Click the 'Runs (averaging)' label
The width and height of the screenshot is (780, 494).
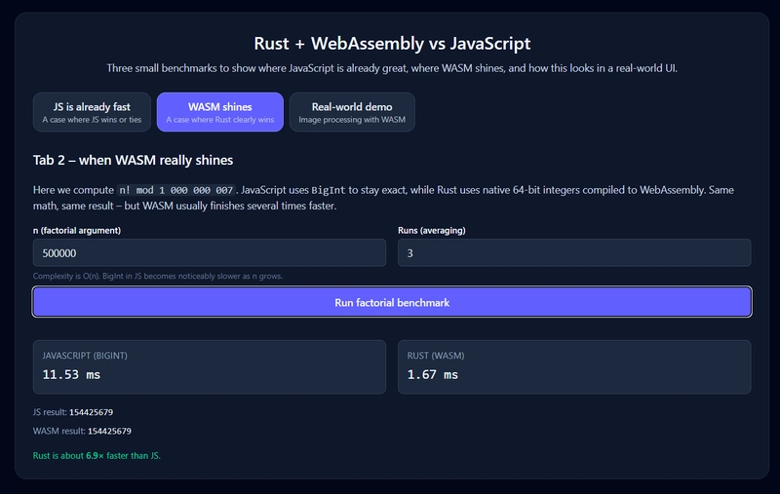coord(432,230)
